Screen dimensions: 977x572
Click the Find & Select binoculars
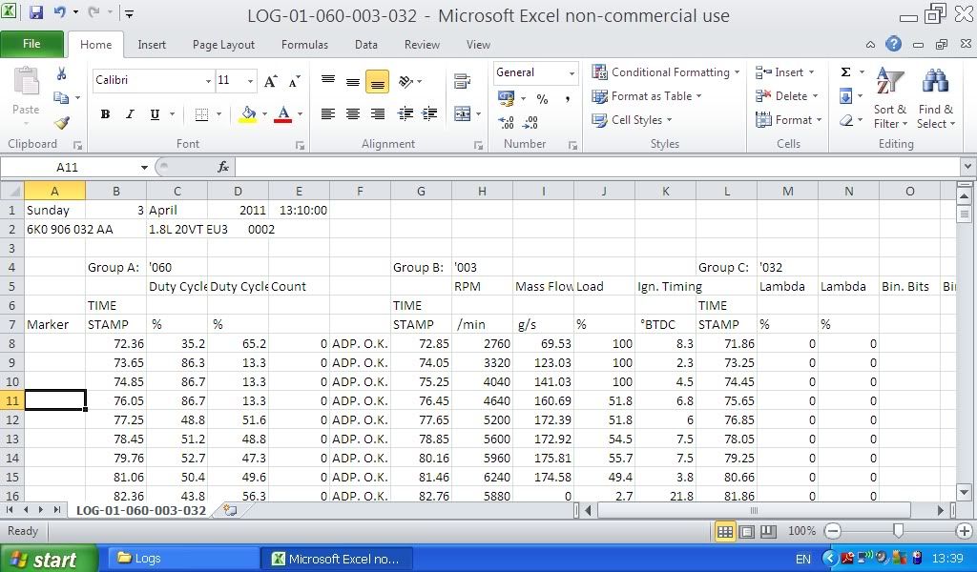935,98
